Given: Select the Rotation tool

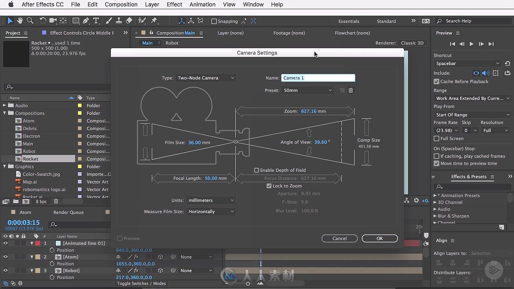Looking at the screenshot, I should point(43,21).
